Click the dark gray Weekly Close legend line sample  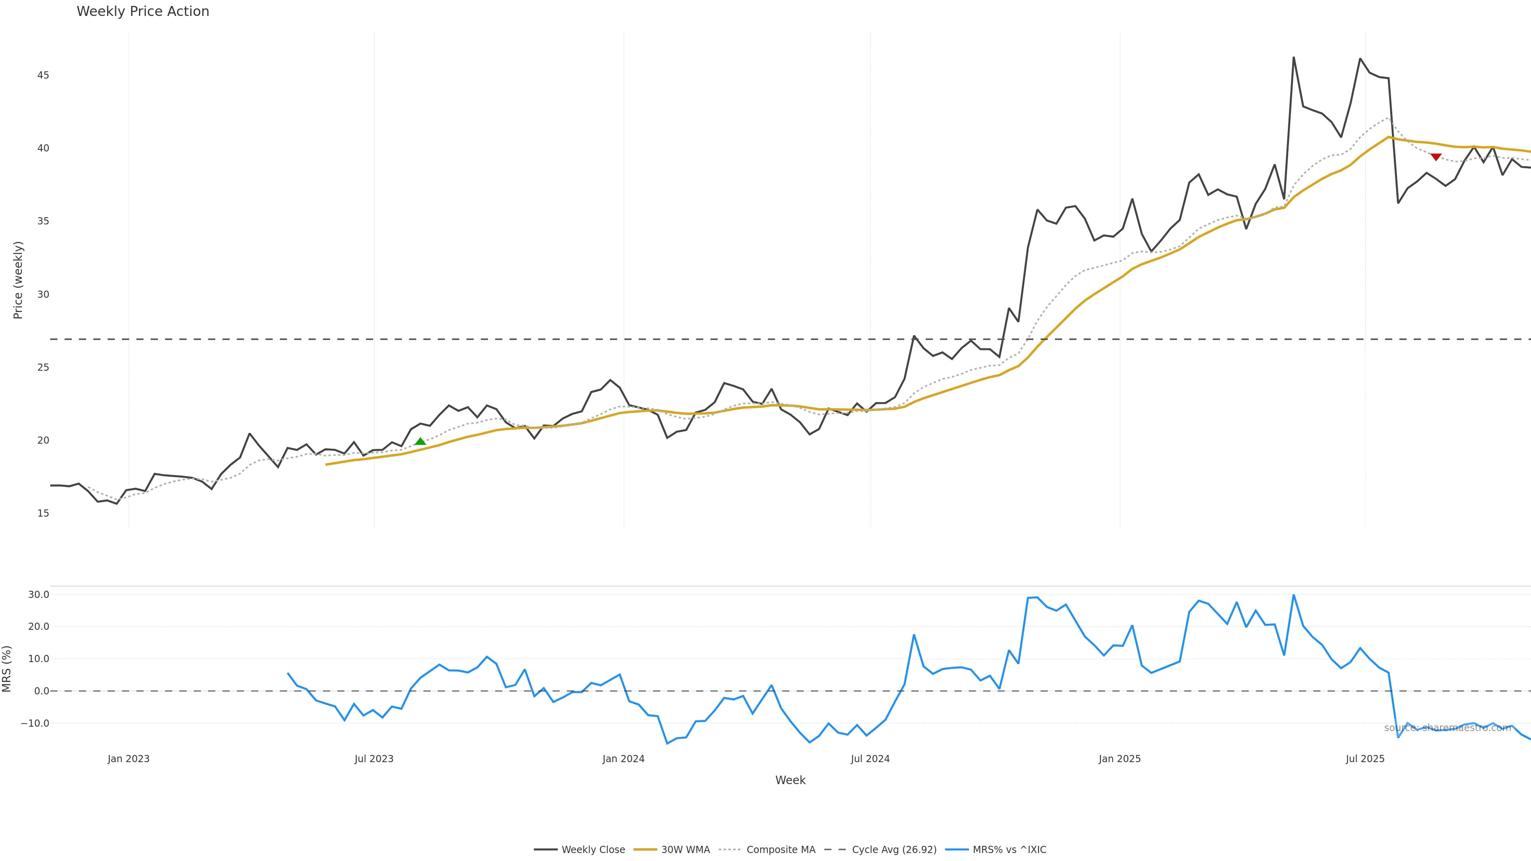coord(545,850)
